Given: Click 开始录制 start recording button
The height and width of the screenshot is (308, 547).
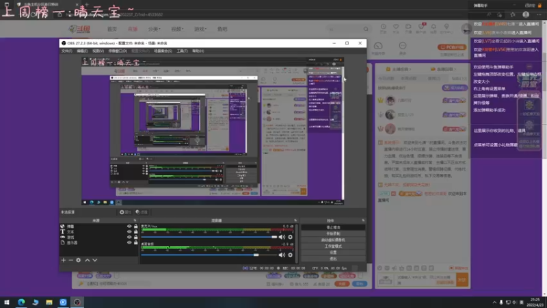Looking at the screenshot, I should click(333, 233).
